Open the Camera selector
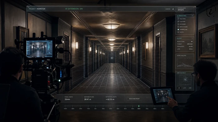Viewport: 218px width, 122px height. pos(169,9)
